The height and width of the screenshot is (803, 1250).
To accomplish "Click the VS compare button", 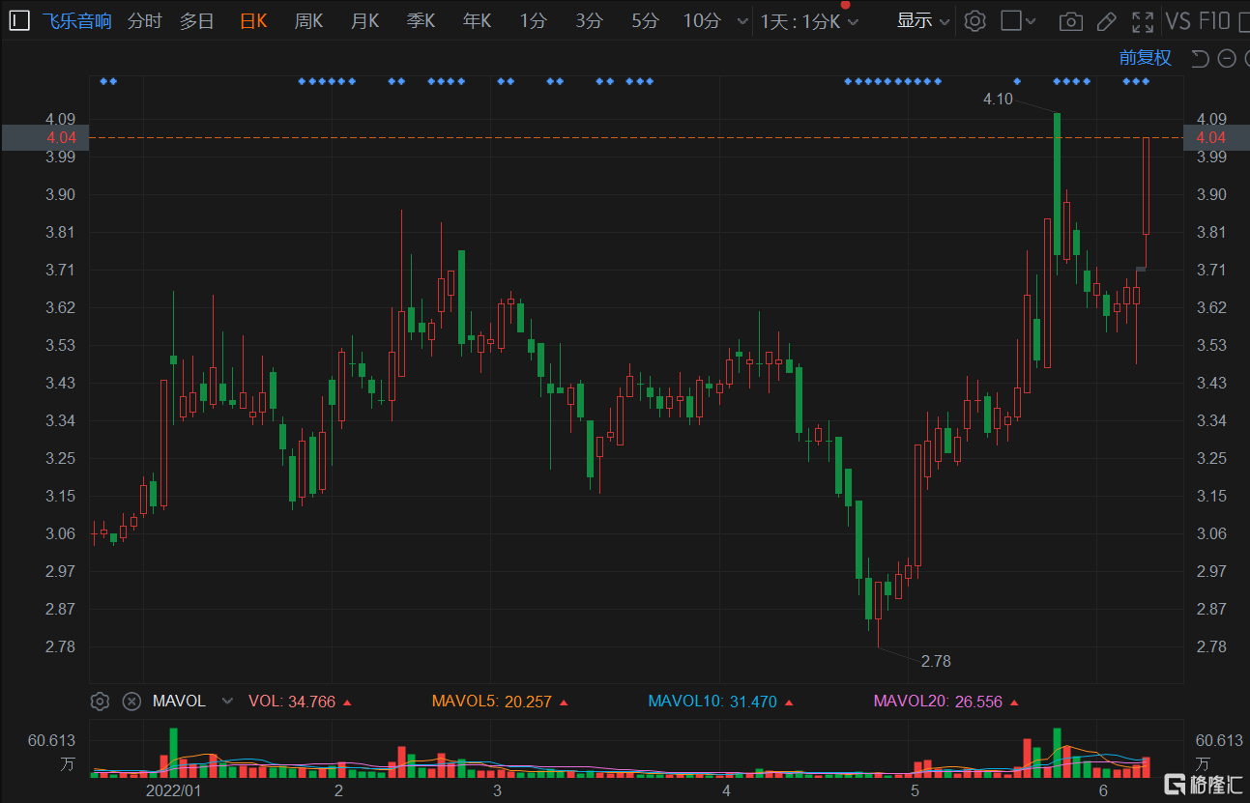I will click(x=1177, y=21).
